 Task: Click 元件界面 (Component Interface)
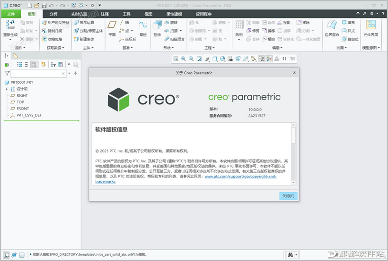370,28
